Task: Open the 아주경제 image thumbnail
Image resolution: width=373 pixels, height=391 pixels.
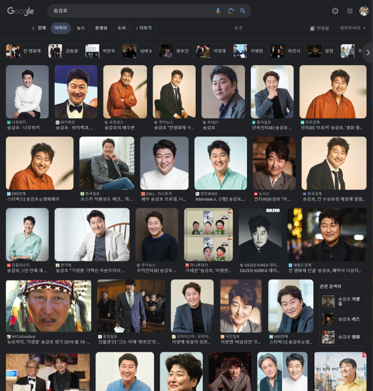Action: 333,92
